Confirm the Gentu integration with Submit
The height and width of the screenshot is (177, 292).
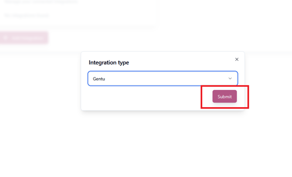224,96
